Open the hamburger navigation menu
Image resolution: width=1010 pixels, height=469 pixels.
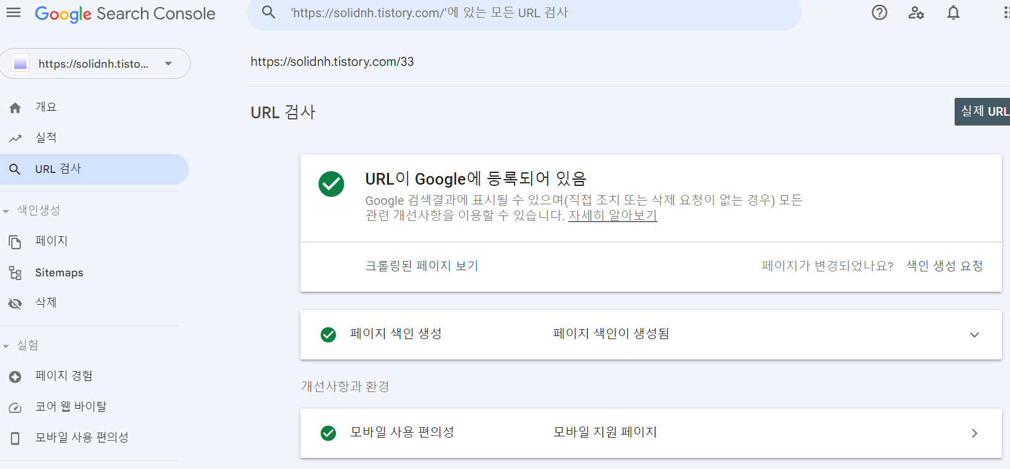[14, 12]
